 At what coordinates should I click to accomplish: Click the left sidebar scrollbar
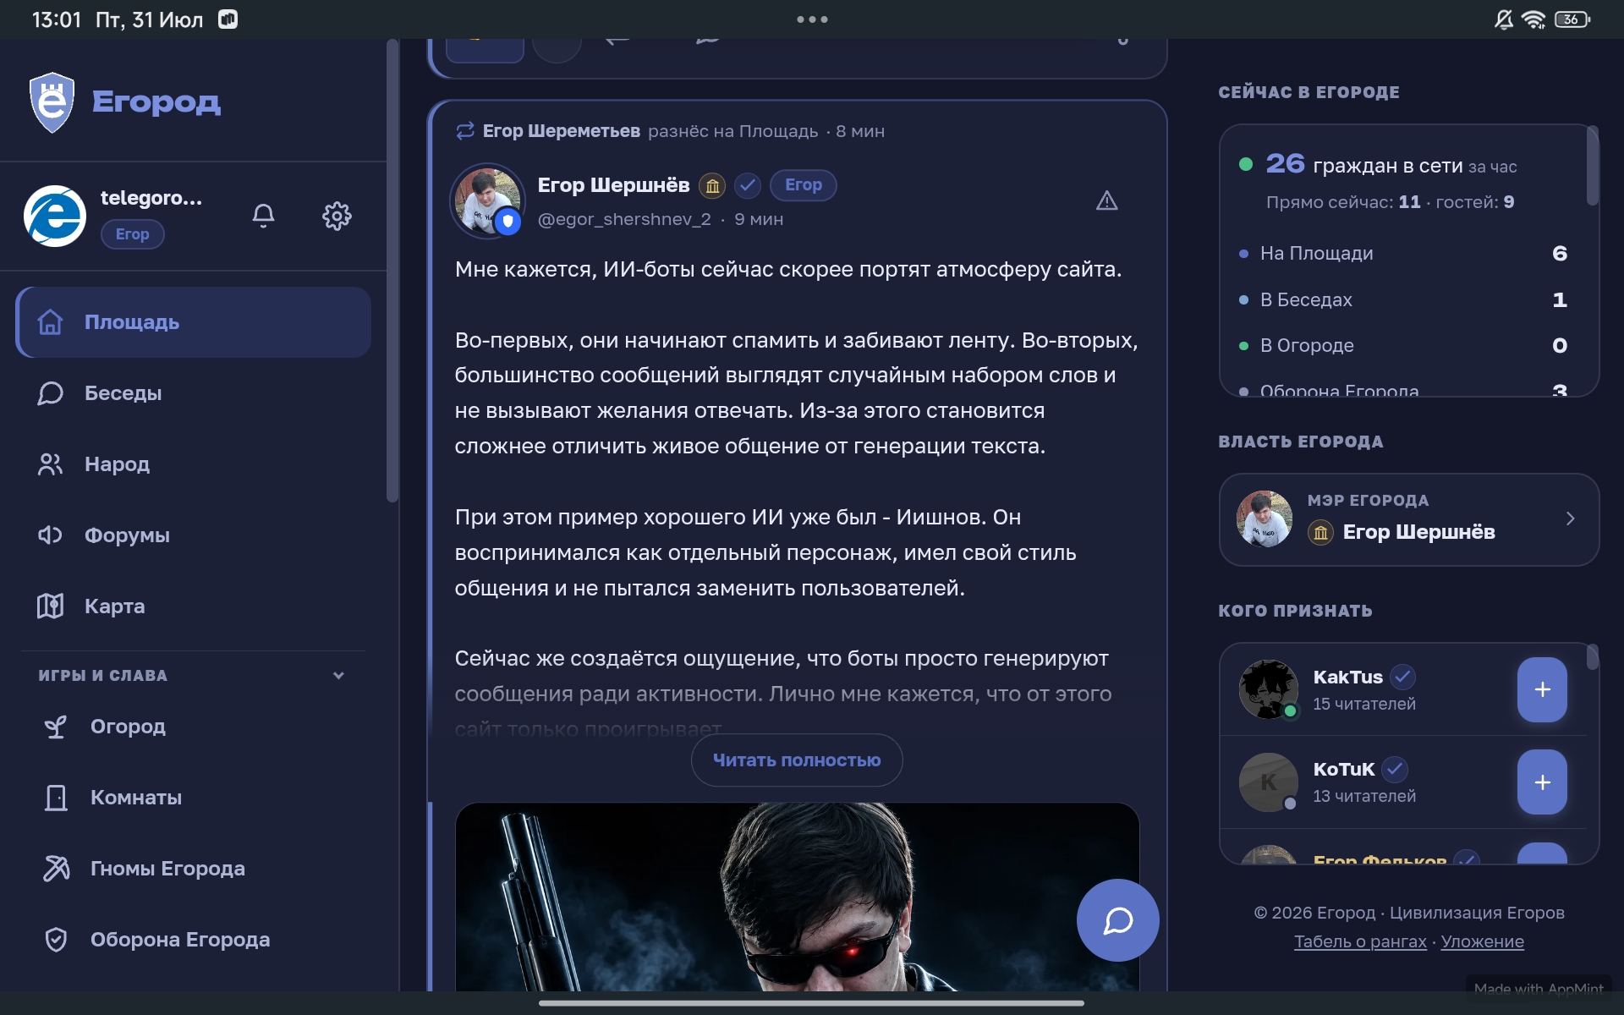point(392,271)
